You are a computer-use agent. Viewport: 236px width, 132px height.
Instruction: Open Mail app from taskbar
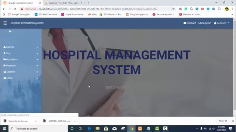tap(114, 129)
